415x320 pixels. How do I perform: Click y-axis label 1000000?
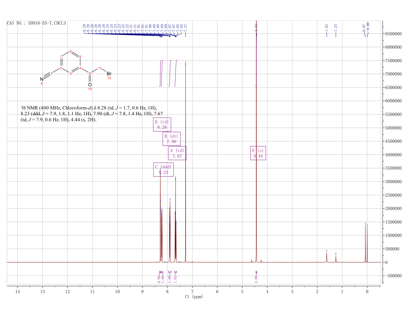pyautogui.click(x=393, y=235)
